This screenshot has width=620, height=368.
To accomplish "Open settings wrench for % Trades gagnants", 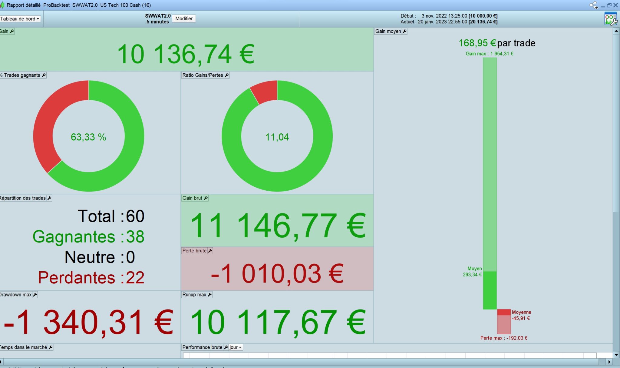I will click(44, 75).
